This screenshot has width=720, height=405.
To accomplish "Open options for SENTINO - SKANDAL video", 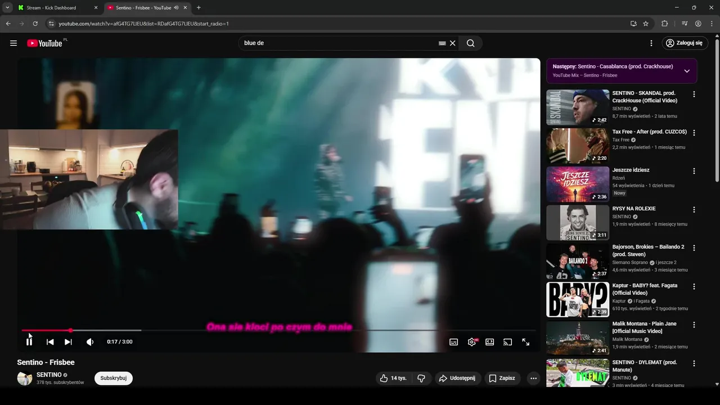I will (x=694, y=94).
